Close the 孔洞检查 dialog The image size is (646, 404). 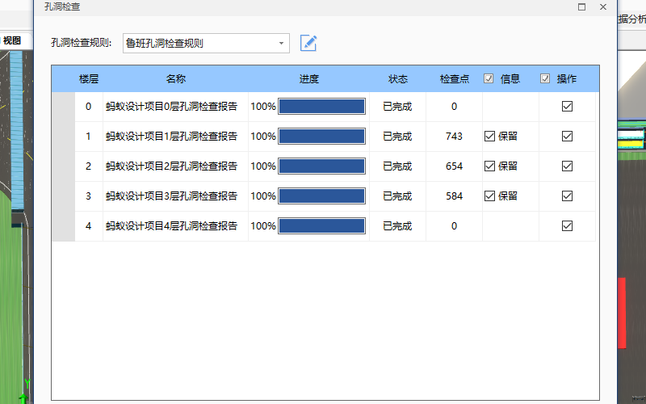[603, 6]
